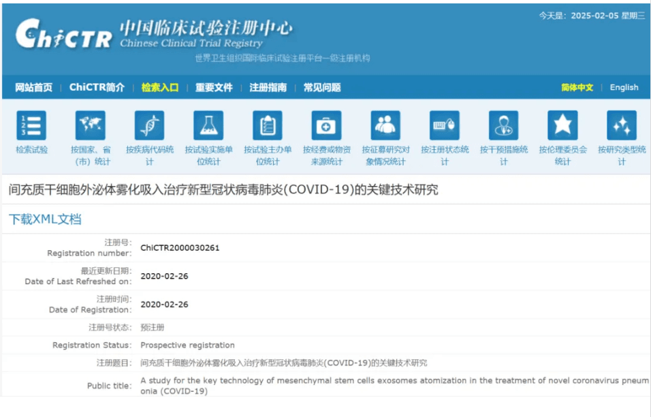Go to 网站首页 in navigation bar
Image resolution: width=651 pixels, height=417 pixels.
pos(33,87)
